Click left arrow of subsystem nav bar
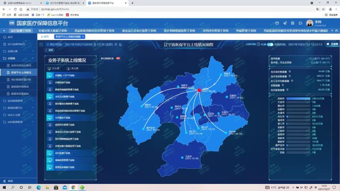The image size is (340, 191). 4,31
